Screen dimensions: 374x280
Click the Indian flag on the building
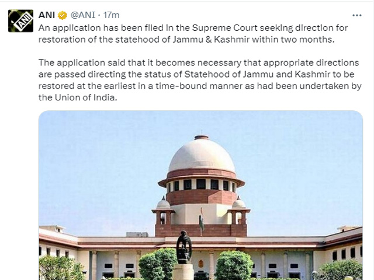pos(202,220)
